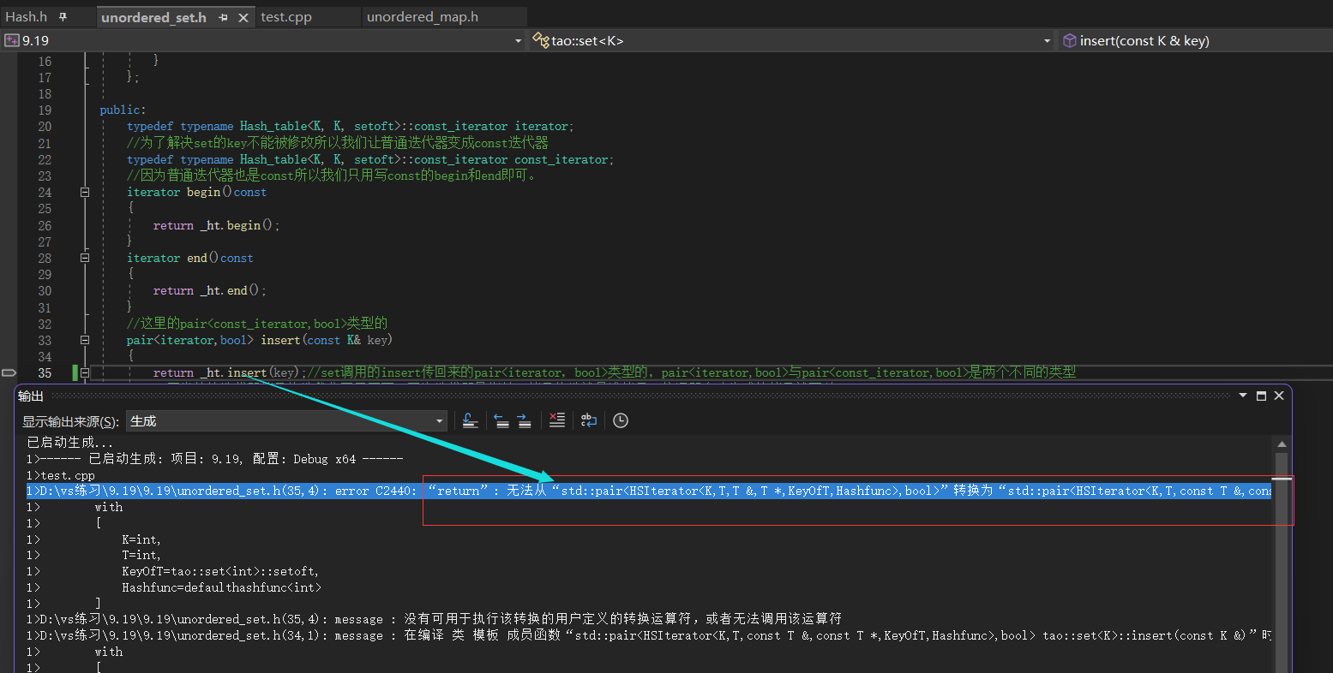Click the 'iterator end()const' line
This screenshot has width=1333, height=673.
pyautogui.click(x=189, y=258)
